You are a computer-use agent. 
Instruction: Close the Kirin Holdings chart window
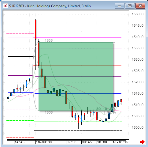(140, 6)
